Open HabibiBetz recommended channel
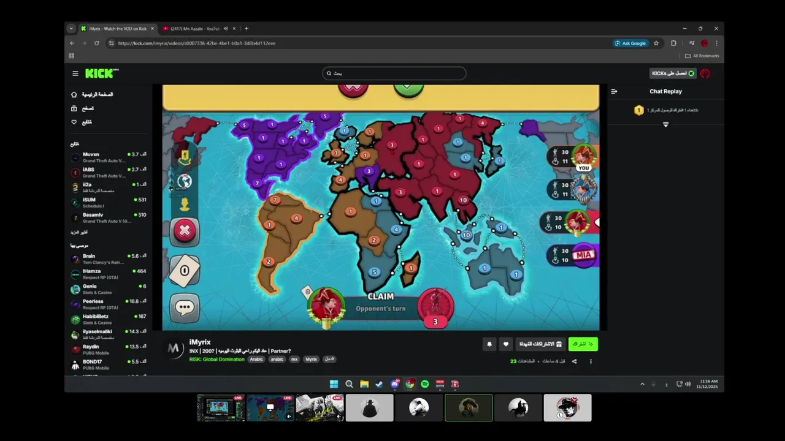 [x=109, y=320]
